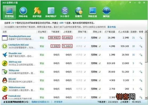Click the Foxmail red G icon

point(5,97)
